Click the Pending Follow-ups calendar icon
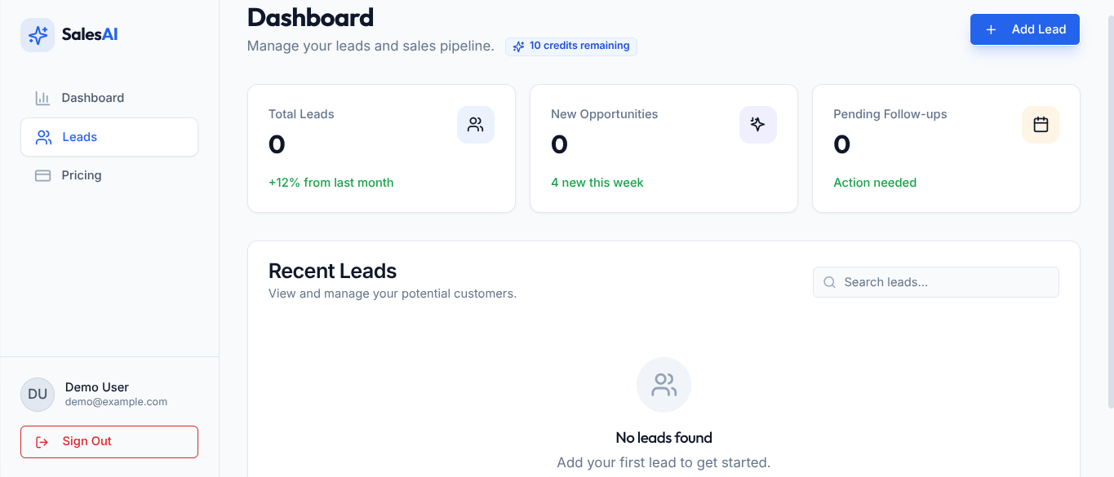Screen dimensions: 1114x477 1041,124
